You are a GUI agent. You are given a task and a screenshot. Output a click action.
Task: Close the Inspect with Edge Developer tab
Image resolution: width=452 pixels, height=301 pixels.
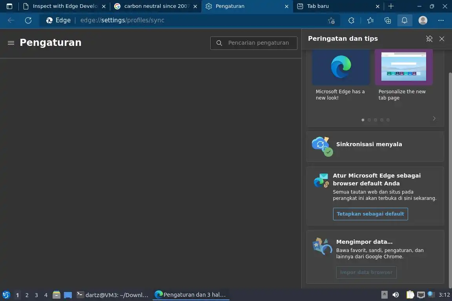point(104,6)
